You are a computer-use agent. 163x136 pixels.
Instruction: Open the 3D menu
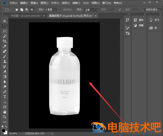point(86,3)
